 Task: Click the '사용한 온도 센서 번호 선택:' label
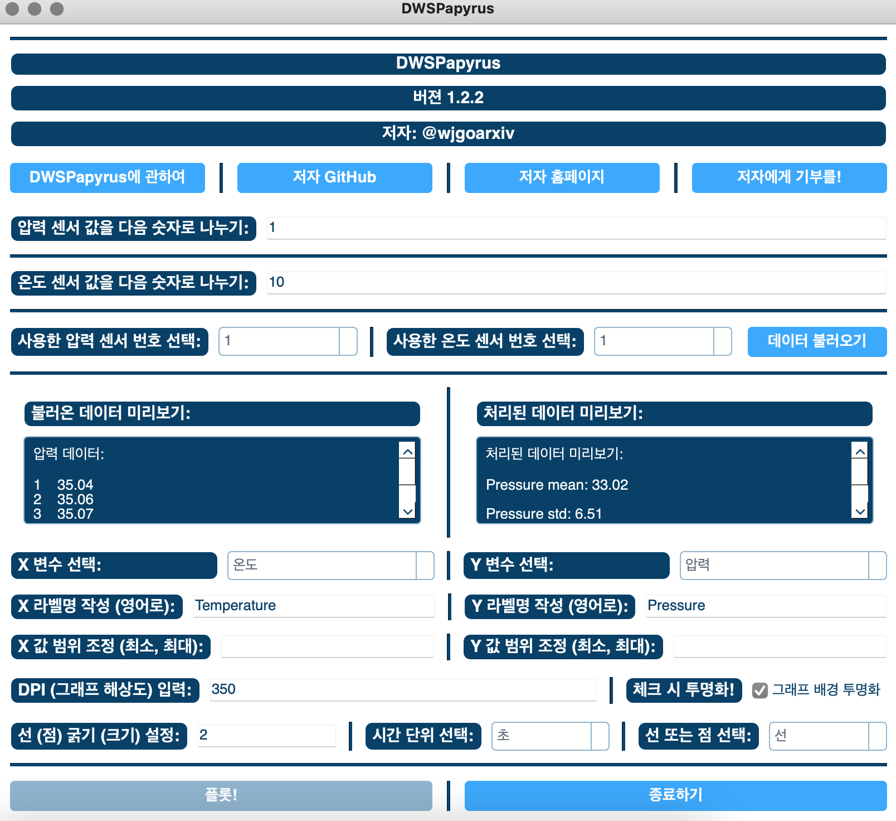pyautogui.click(x=485, y=341)
